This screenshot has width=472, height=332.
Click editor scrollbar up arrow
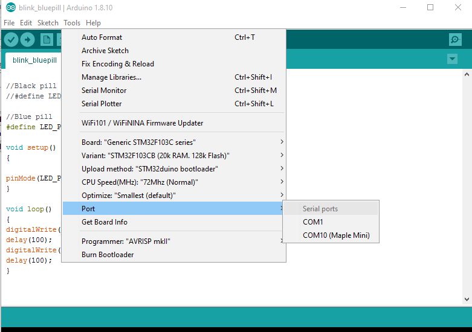pyautogui.click(x=467, y=74)
